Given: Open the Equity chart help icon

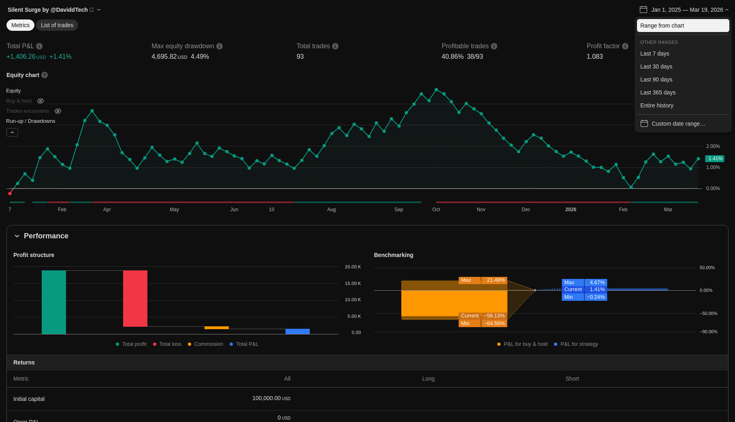Looking at the screenshot, I should 45,75.
